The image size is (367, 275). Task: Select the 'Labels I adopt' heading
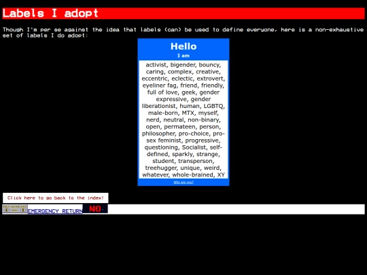[x=183, y=14]
